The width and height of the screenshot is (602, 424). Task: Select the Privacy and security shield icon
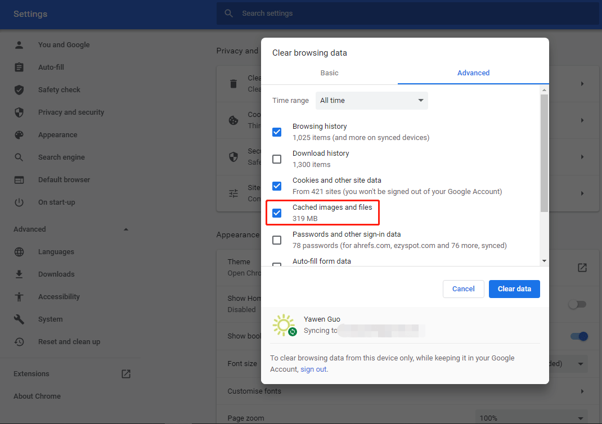[x=19, y=112]
